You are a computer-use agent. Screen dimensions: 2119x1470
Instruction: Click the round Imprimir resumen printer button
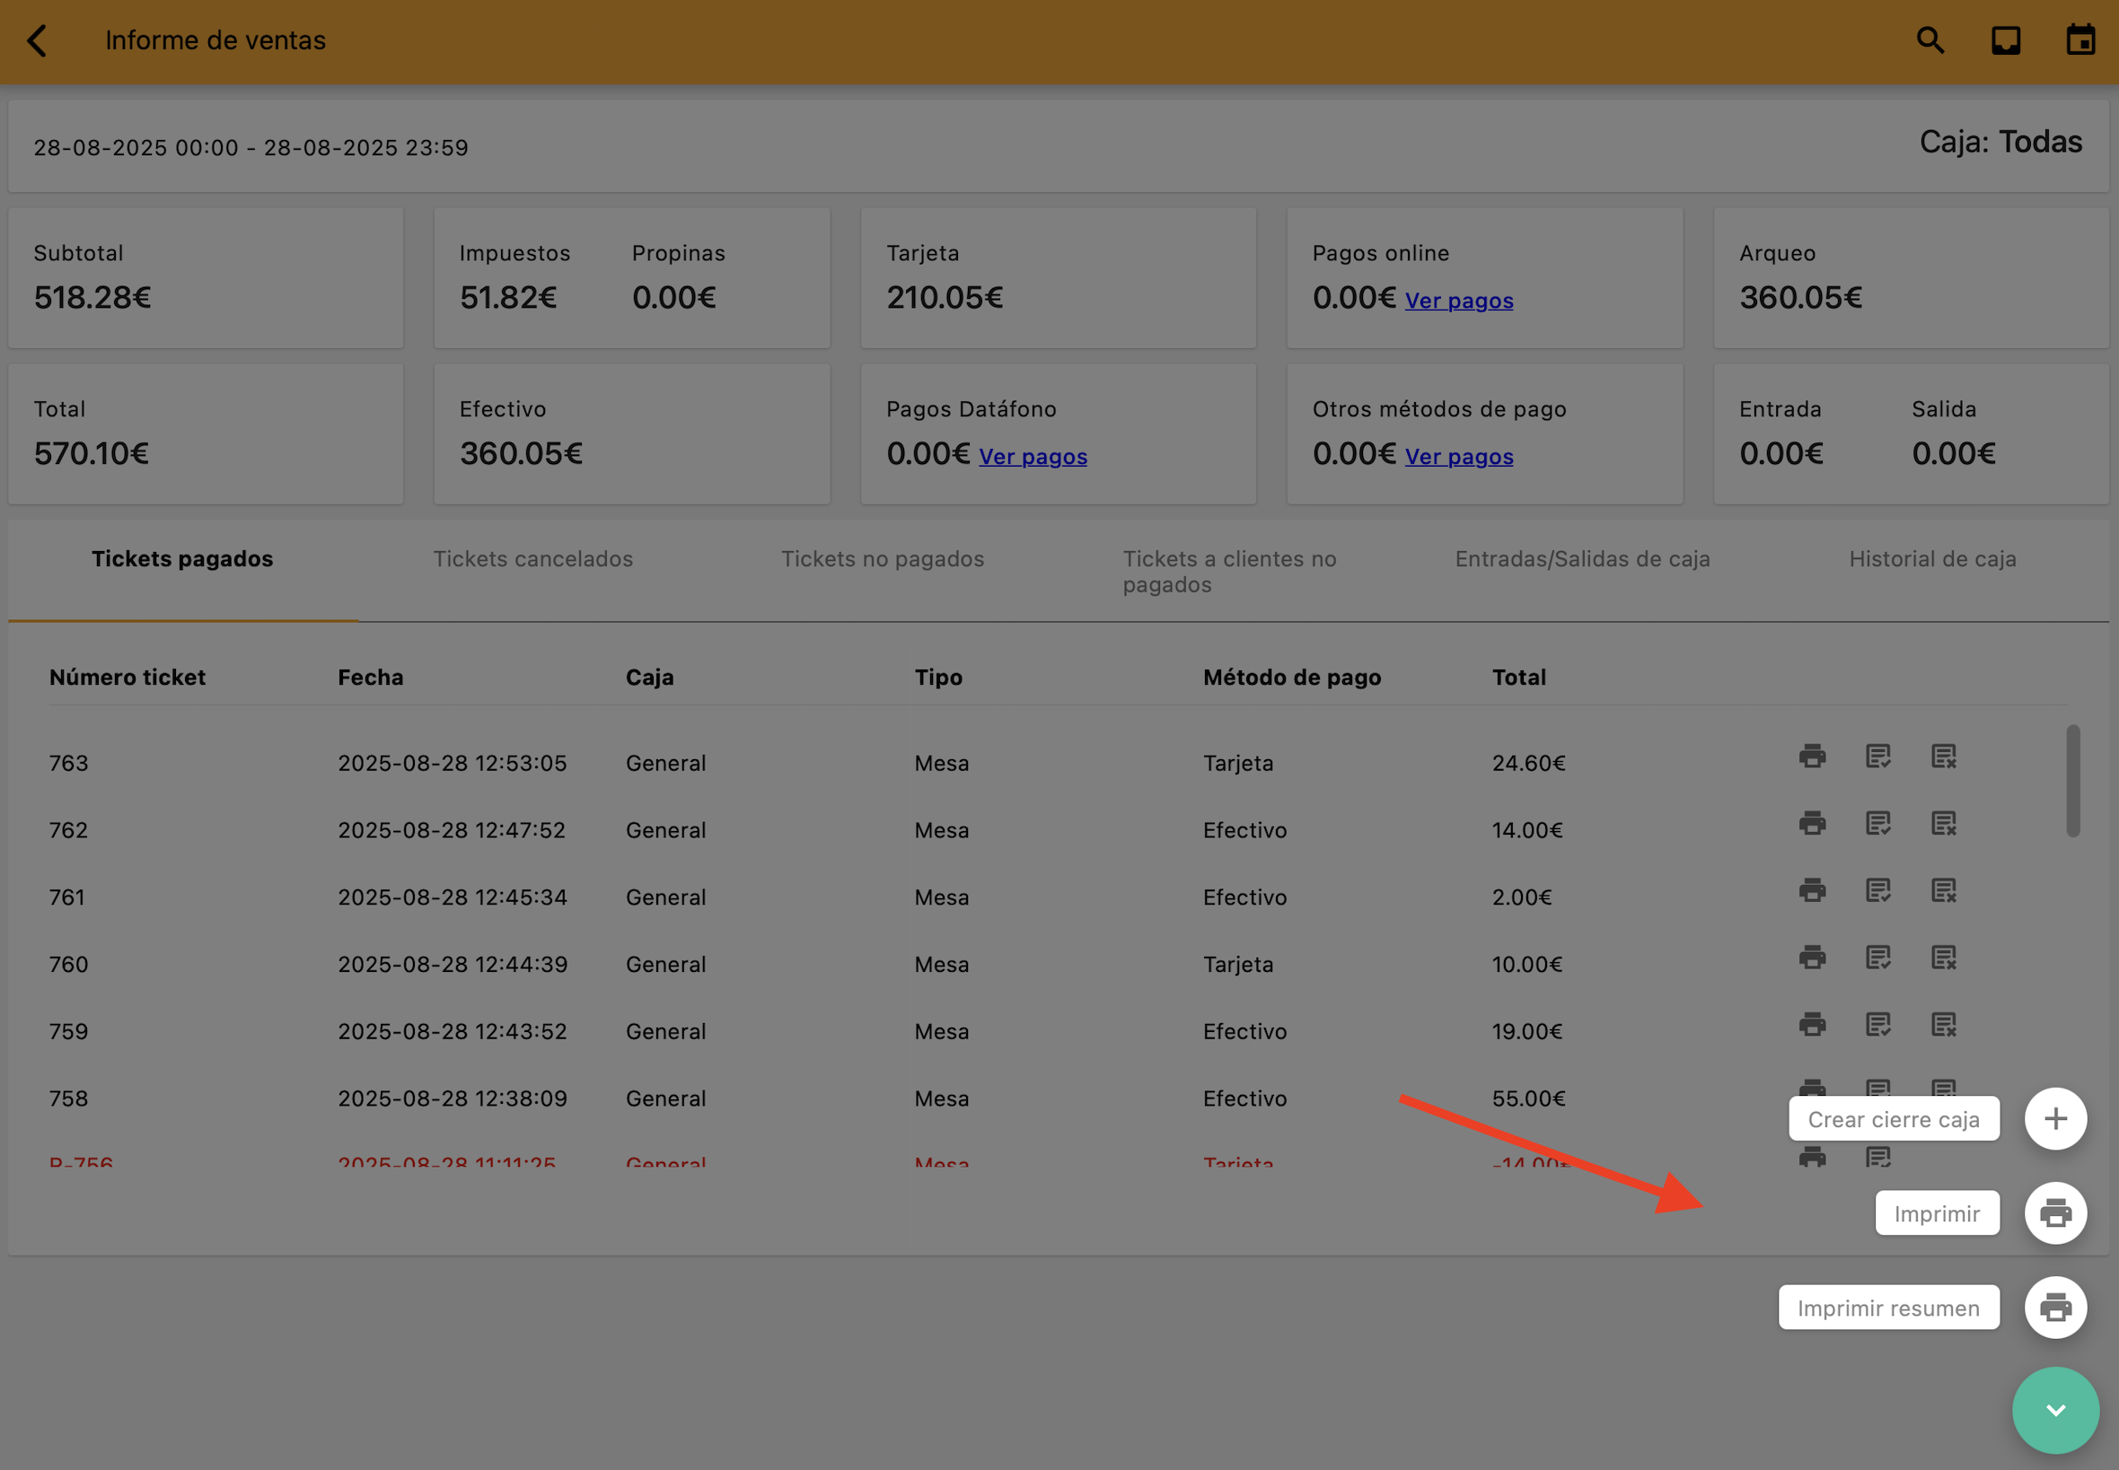(x=2054, y=1307)
